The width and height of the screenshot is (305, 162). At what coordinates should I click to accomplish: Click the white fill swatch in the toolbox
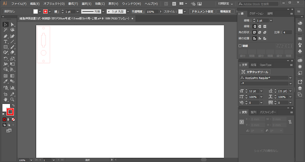tap(6, 107)
